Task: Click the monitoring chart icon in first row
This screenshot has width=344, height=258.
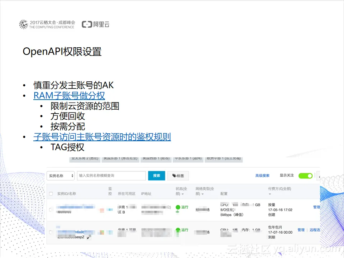Action: (102, 210)
